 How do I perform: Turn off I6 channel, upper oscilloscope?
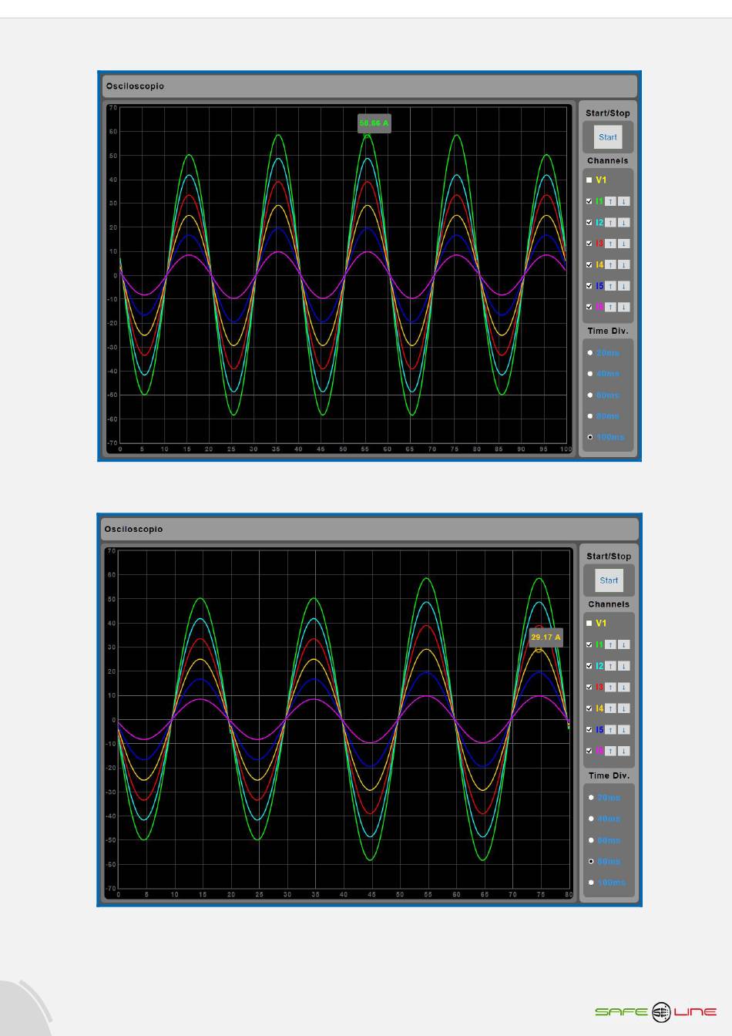coord(589,307)
